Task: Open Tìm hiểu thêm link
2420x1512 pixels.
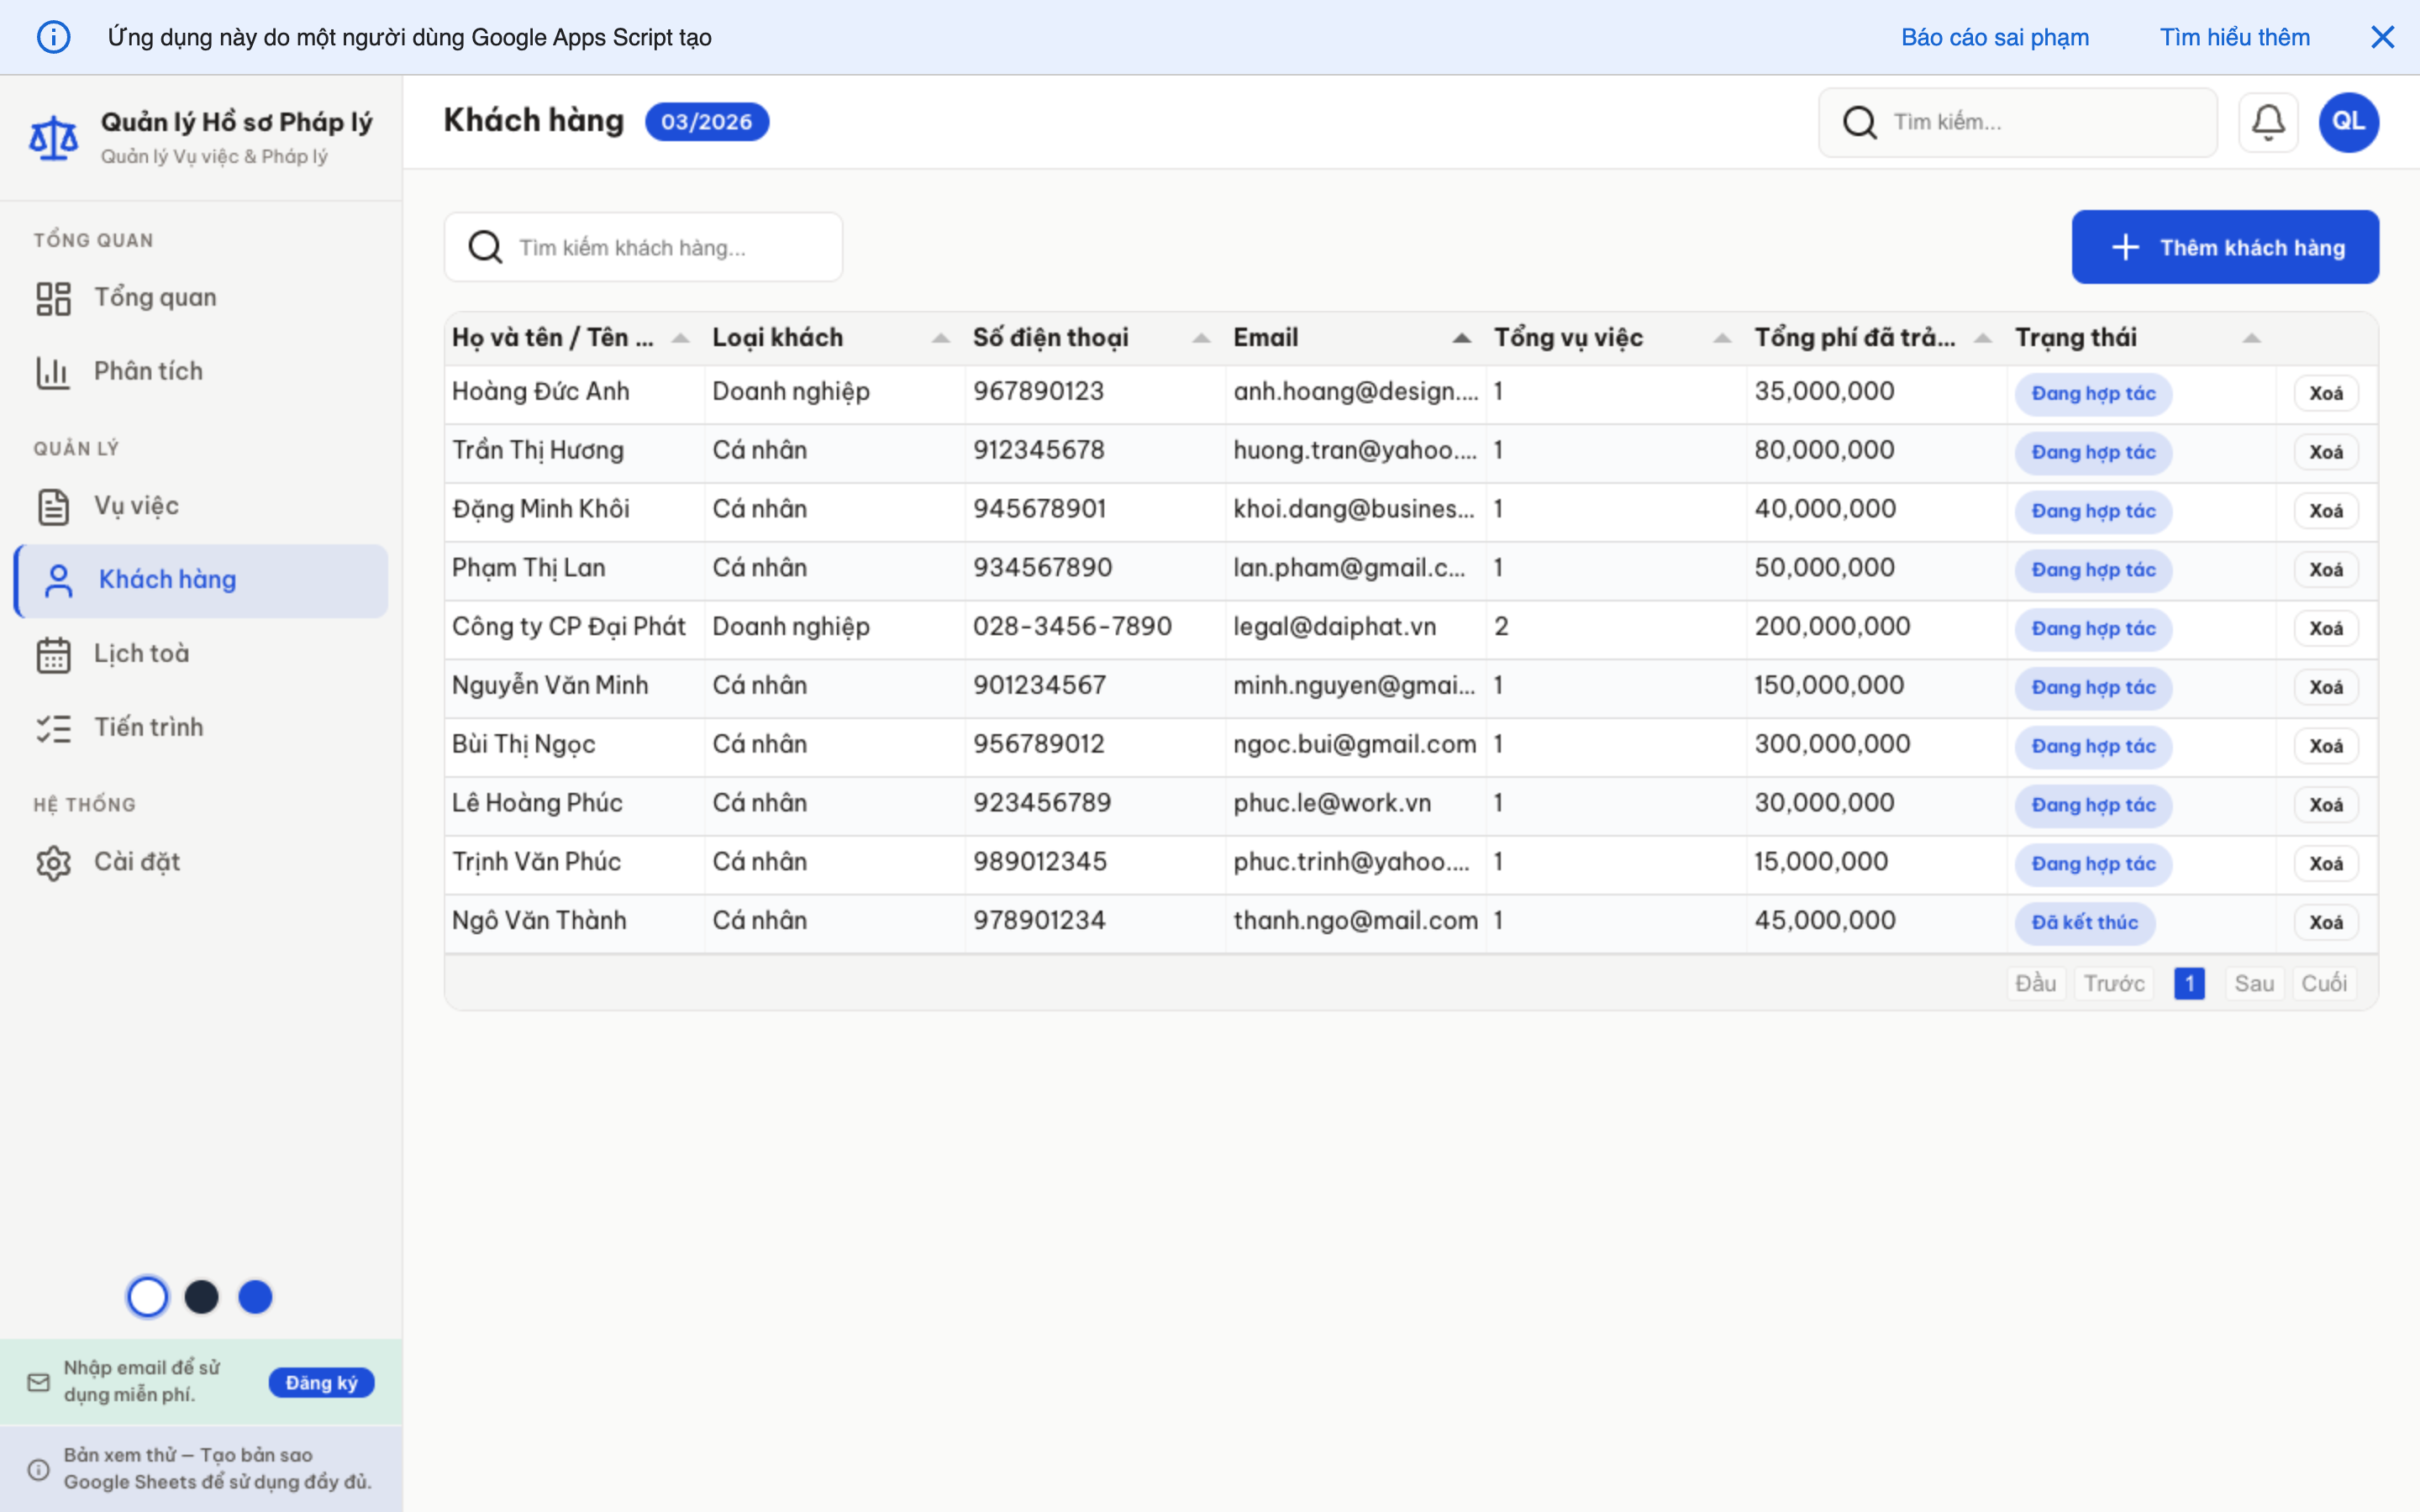Action: [x=2235, y=37]
